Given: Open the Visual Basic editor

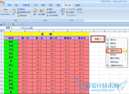Looking at the screenshot, I should [5, 12].
